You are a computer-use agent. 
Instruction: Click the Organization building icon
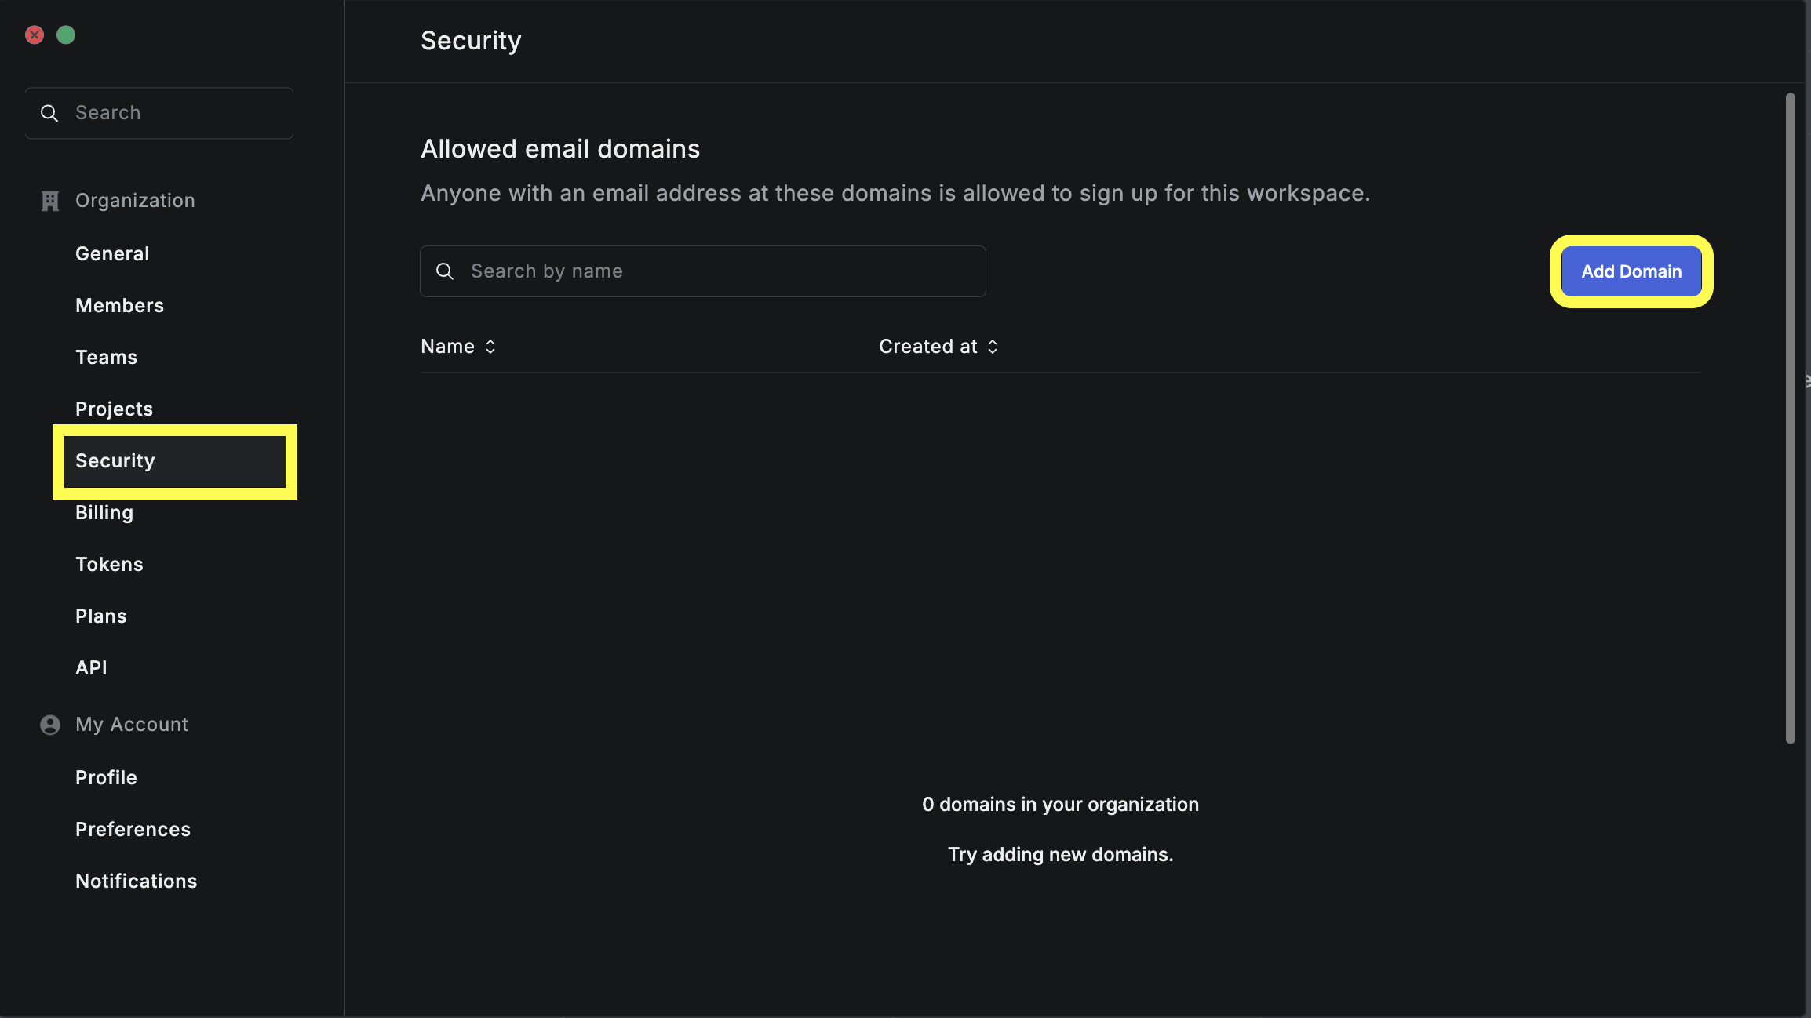coord(50,201)
